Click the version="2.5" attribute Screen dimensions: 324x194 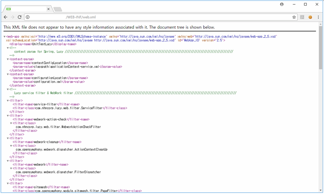click(213, 40)
